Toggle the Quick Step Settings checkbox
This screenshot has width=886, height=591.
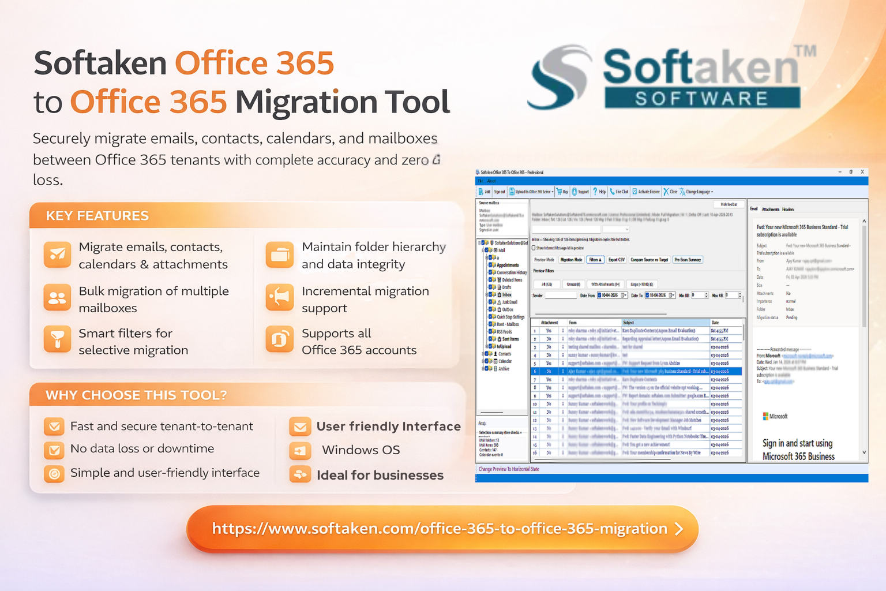coord(490,317)
